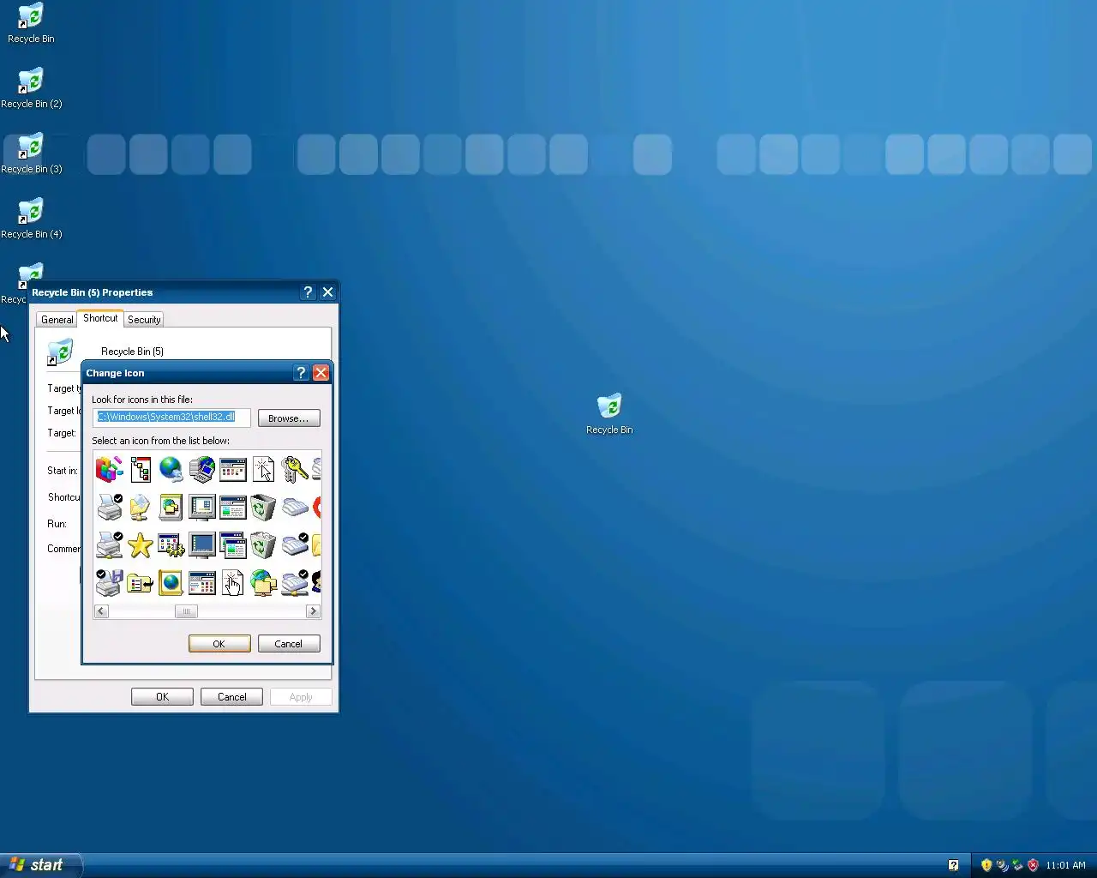Choose the printer with checkmark icon, second row
Image resolution: width=1097 pixels, height=878 pixels.
109,508
